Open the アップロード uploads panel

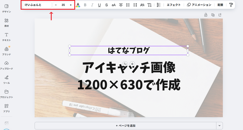pyautogui.click(x=6, y=65)
